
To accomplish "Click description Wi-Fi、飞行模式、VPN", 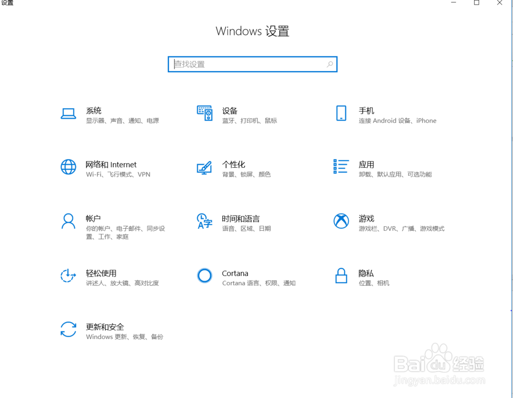I will (x=118, y=174).
